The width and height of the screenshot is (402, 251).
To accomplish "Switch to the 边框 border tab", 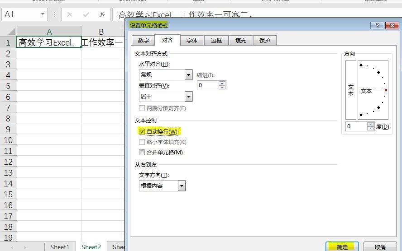I will pyautogui.click(x=216, y=41).
